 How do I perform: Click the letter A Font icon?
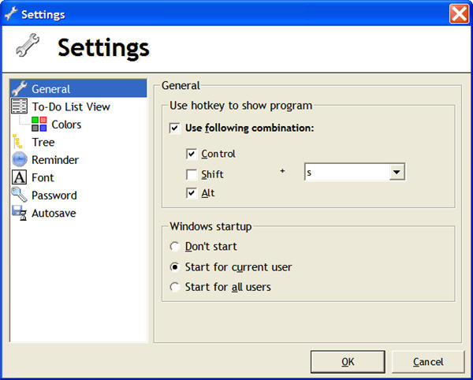(19, 177)
